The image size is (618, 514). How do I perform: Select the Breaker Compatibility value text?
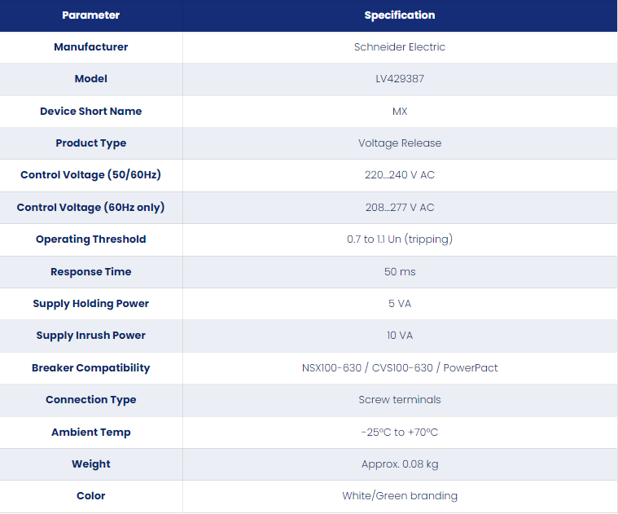[400, 367]
